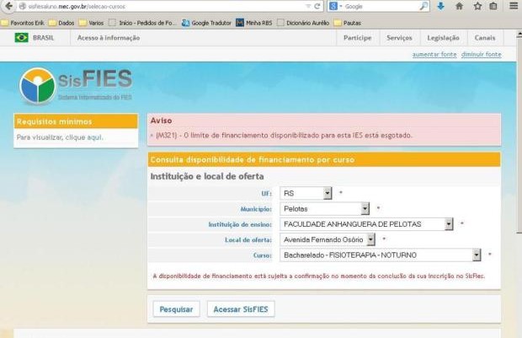Open the Local de oferta dropdown
The image size is (522, 338).
pyautogui.click(x=328, y=239)
